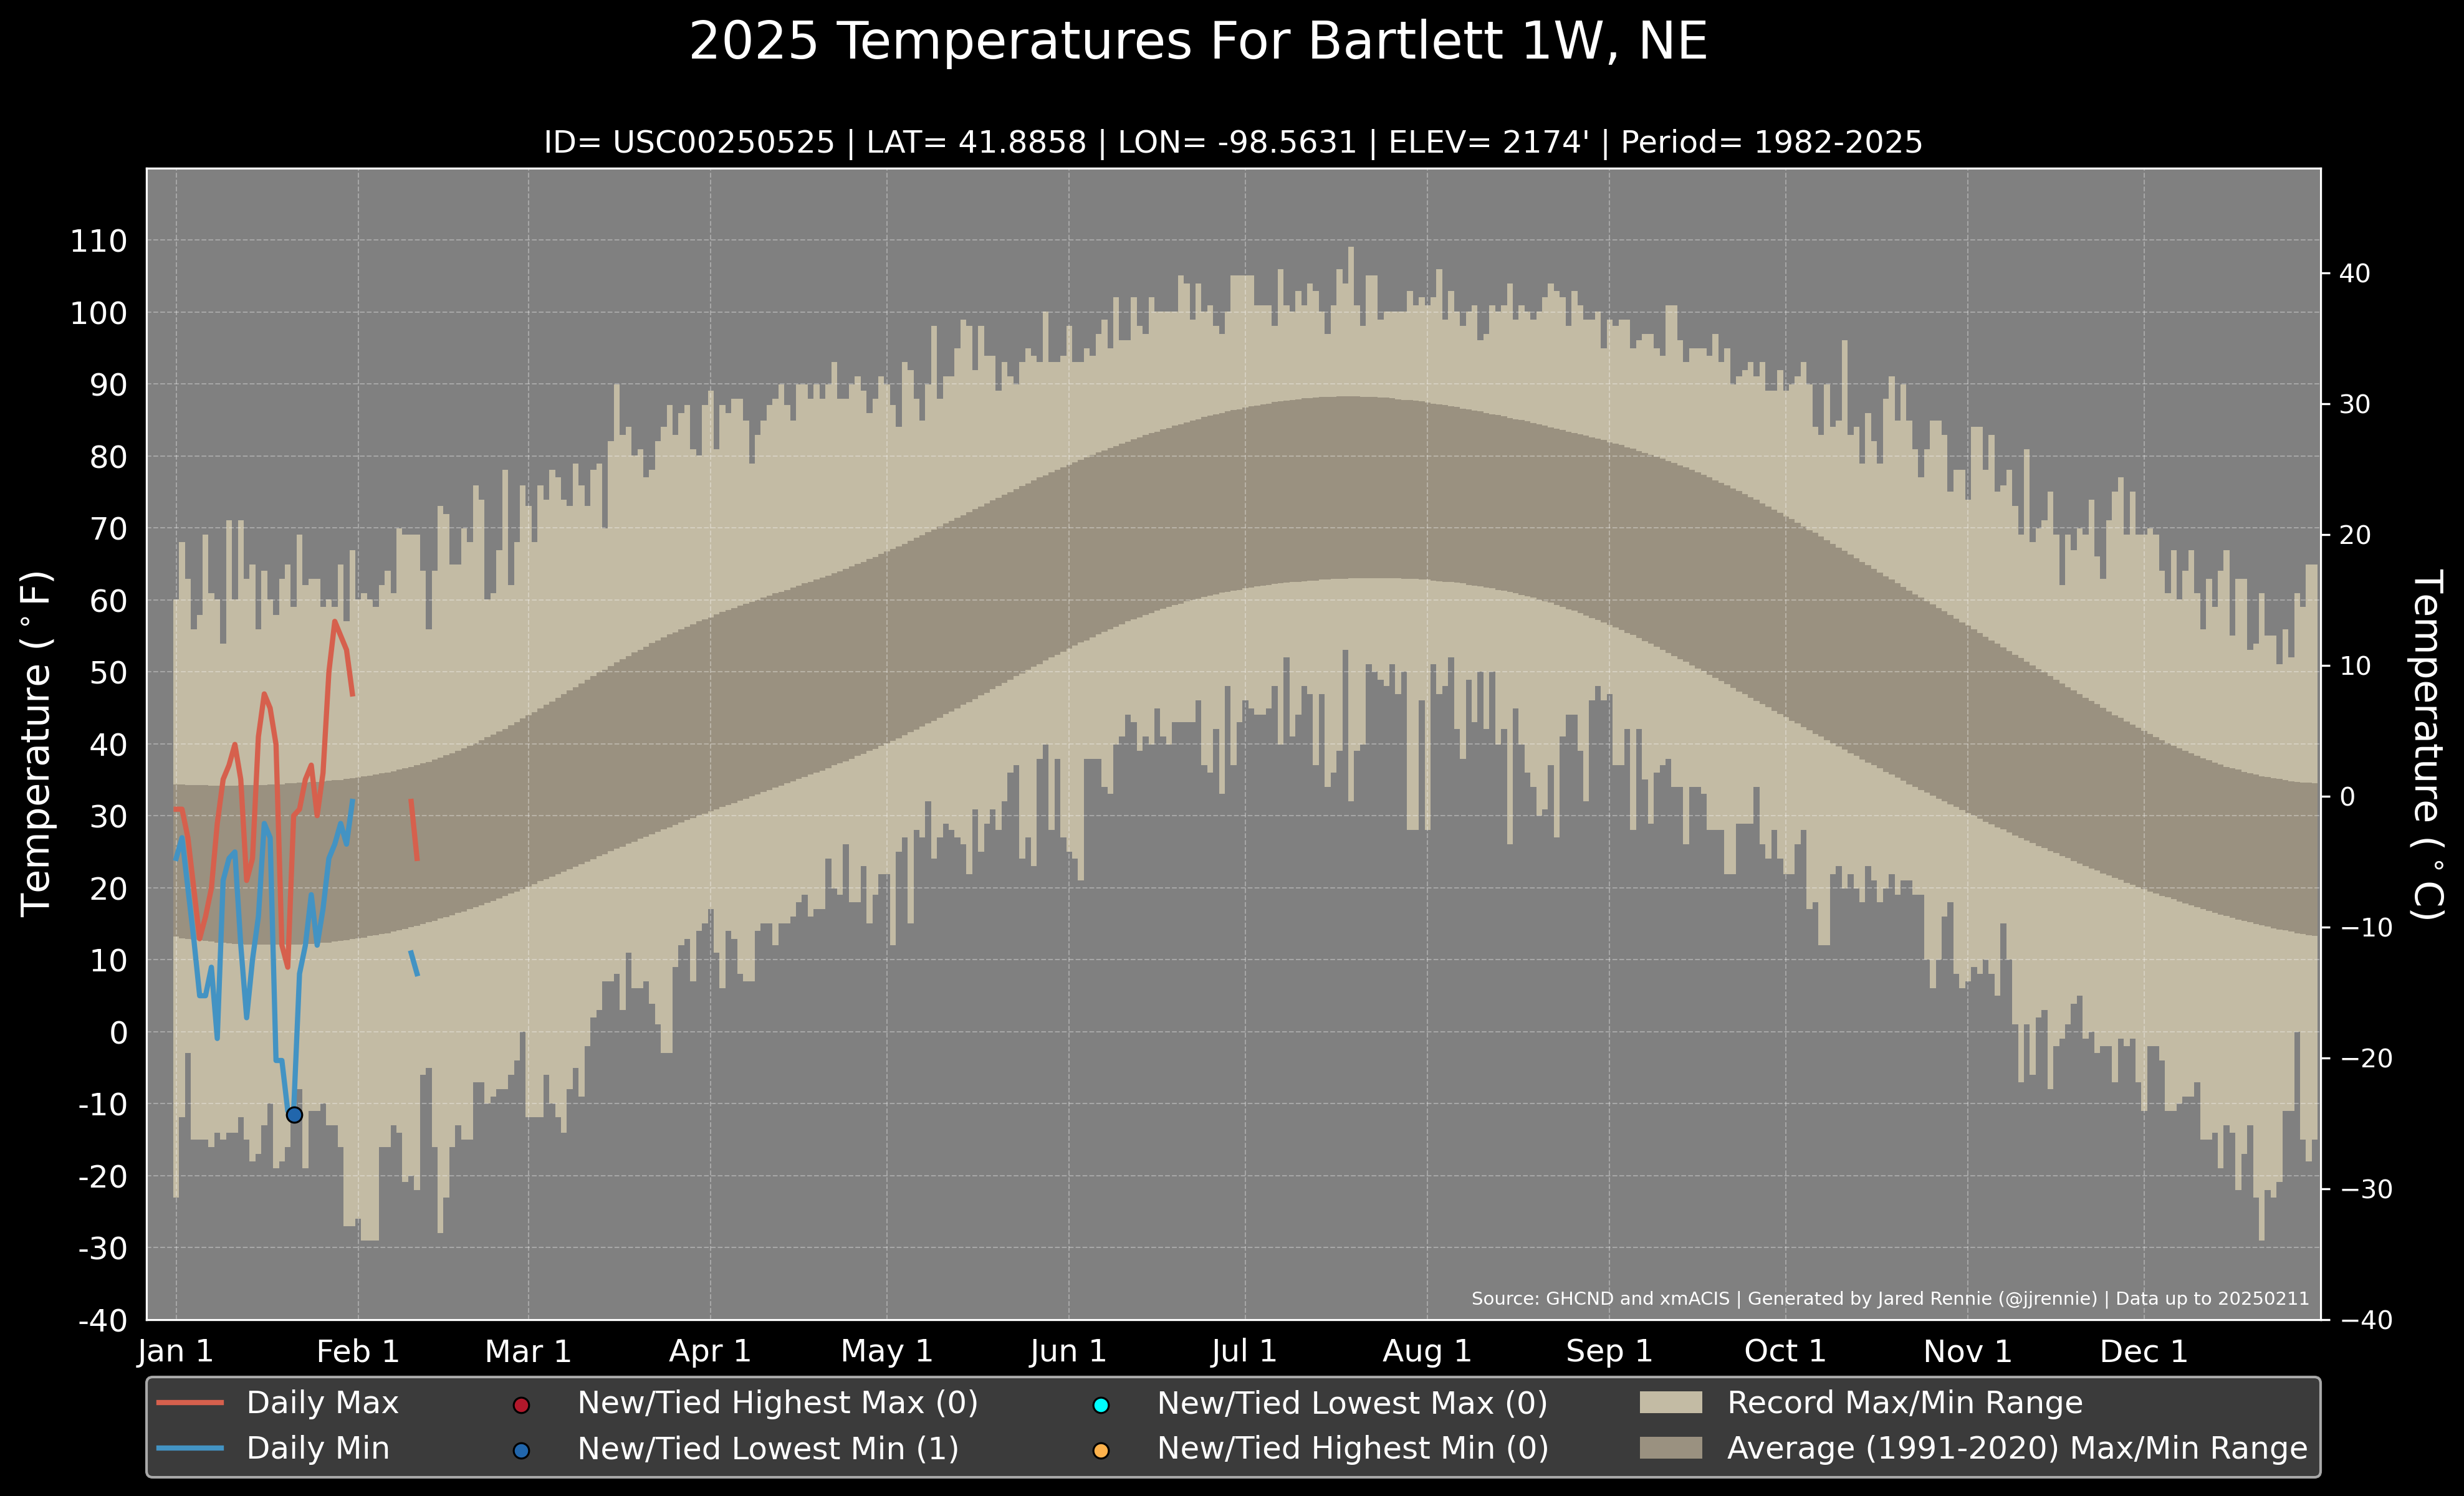
Task: Click the 'Apr 1' x-axis label
Action: (x=710, y=1351)
